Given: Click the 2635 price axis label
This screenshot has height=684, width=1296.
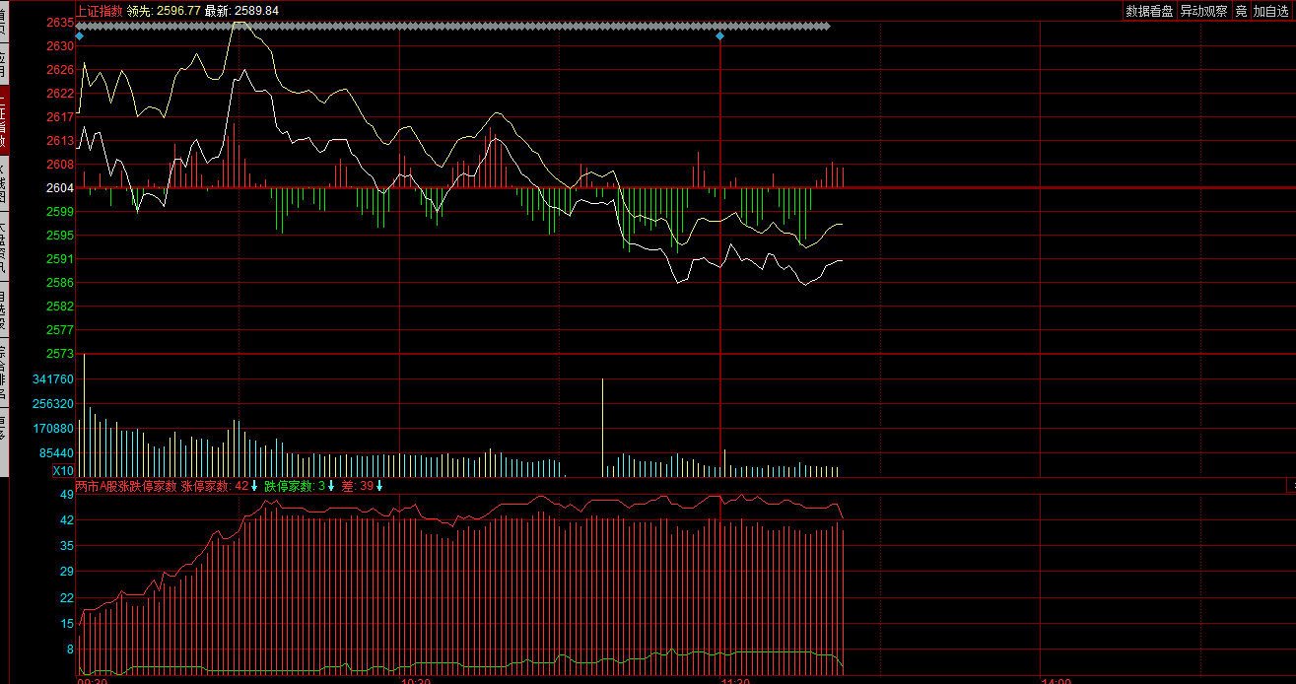Looking at the screenshot, I should (x=59, y=22).
